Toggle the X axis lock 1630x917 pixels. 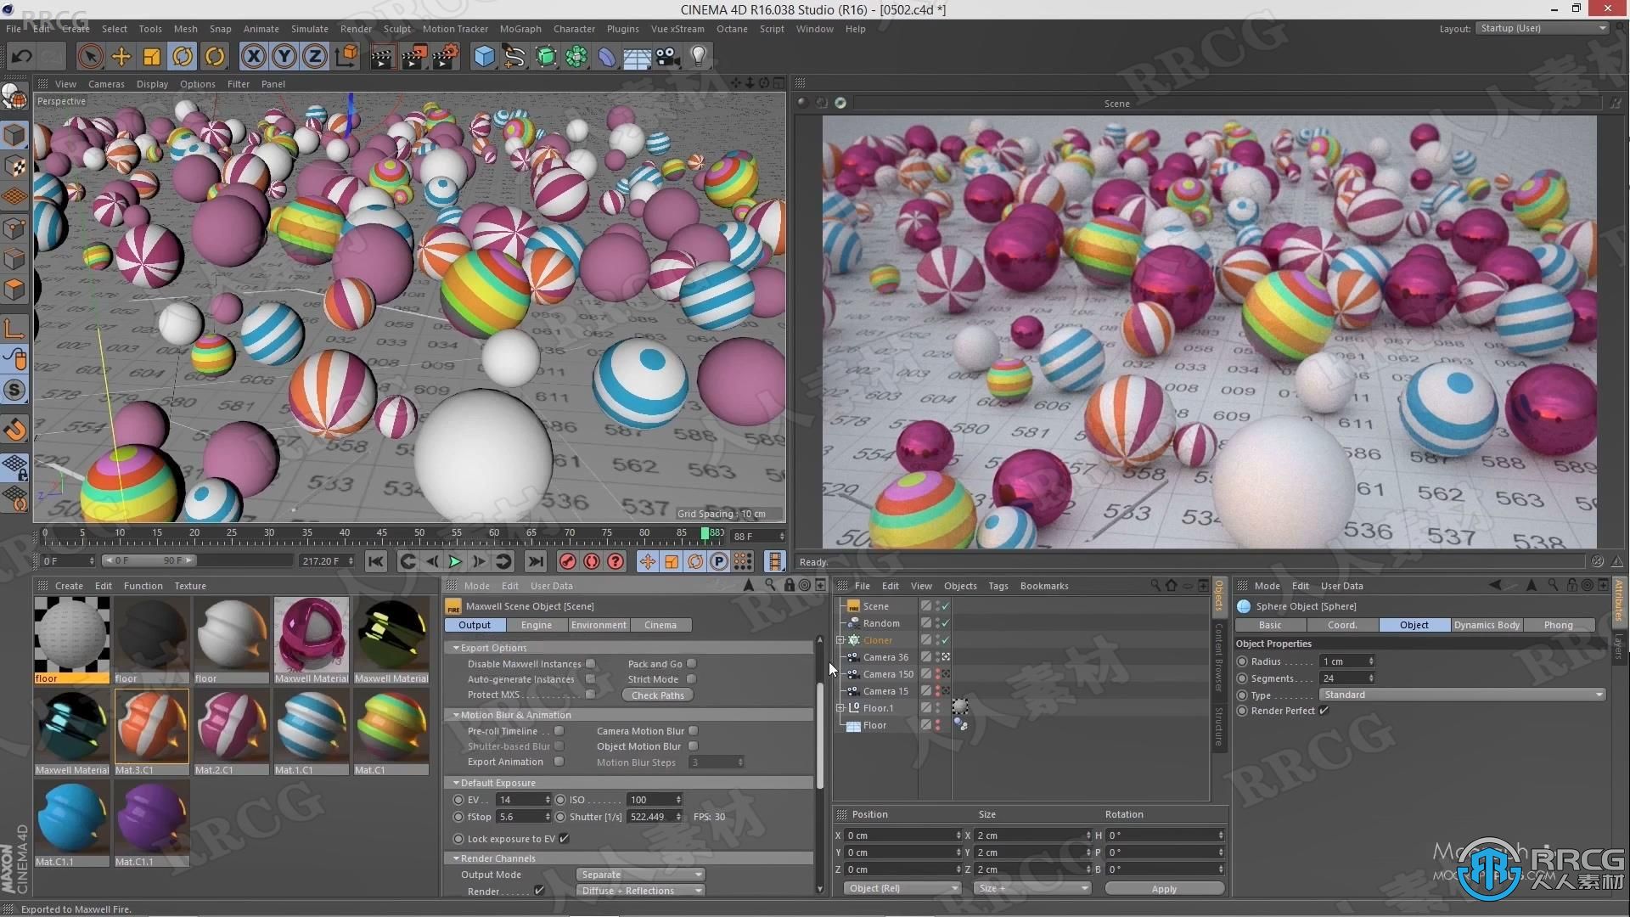253,57
